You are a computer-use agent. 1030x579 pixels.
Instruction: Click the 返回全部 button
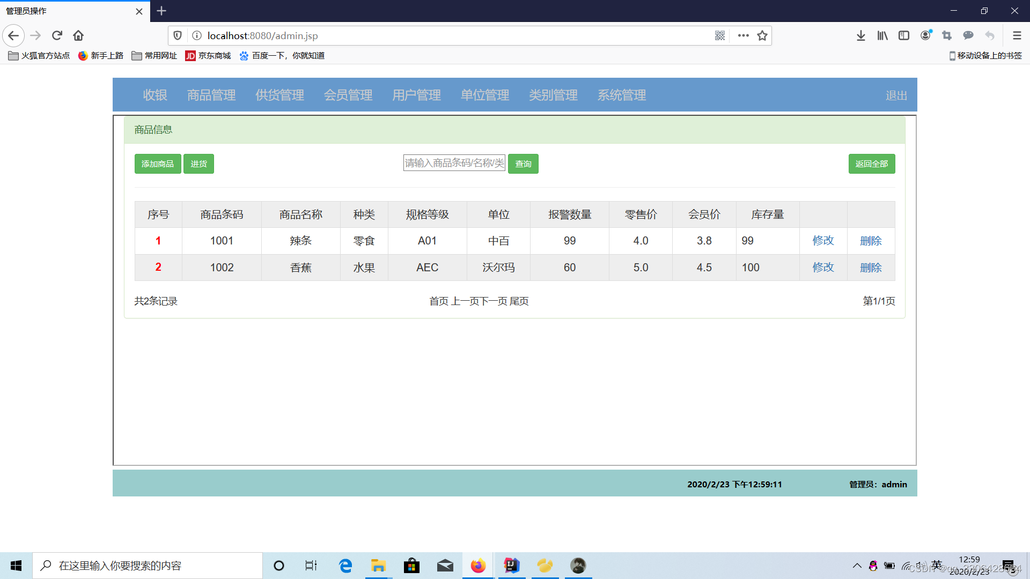(x=872, y=164)
